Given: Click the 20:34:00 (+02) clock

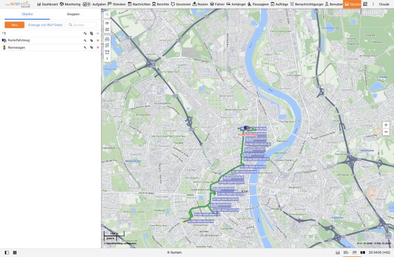Looking at the screenshot, I should pos(379,253).
